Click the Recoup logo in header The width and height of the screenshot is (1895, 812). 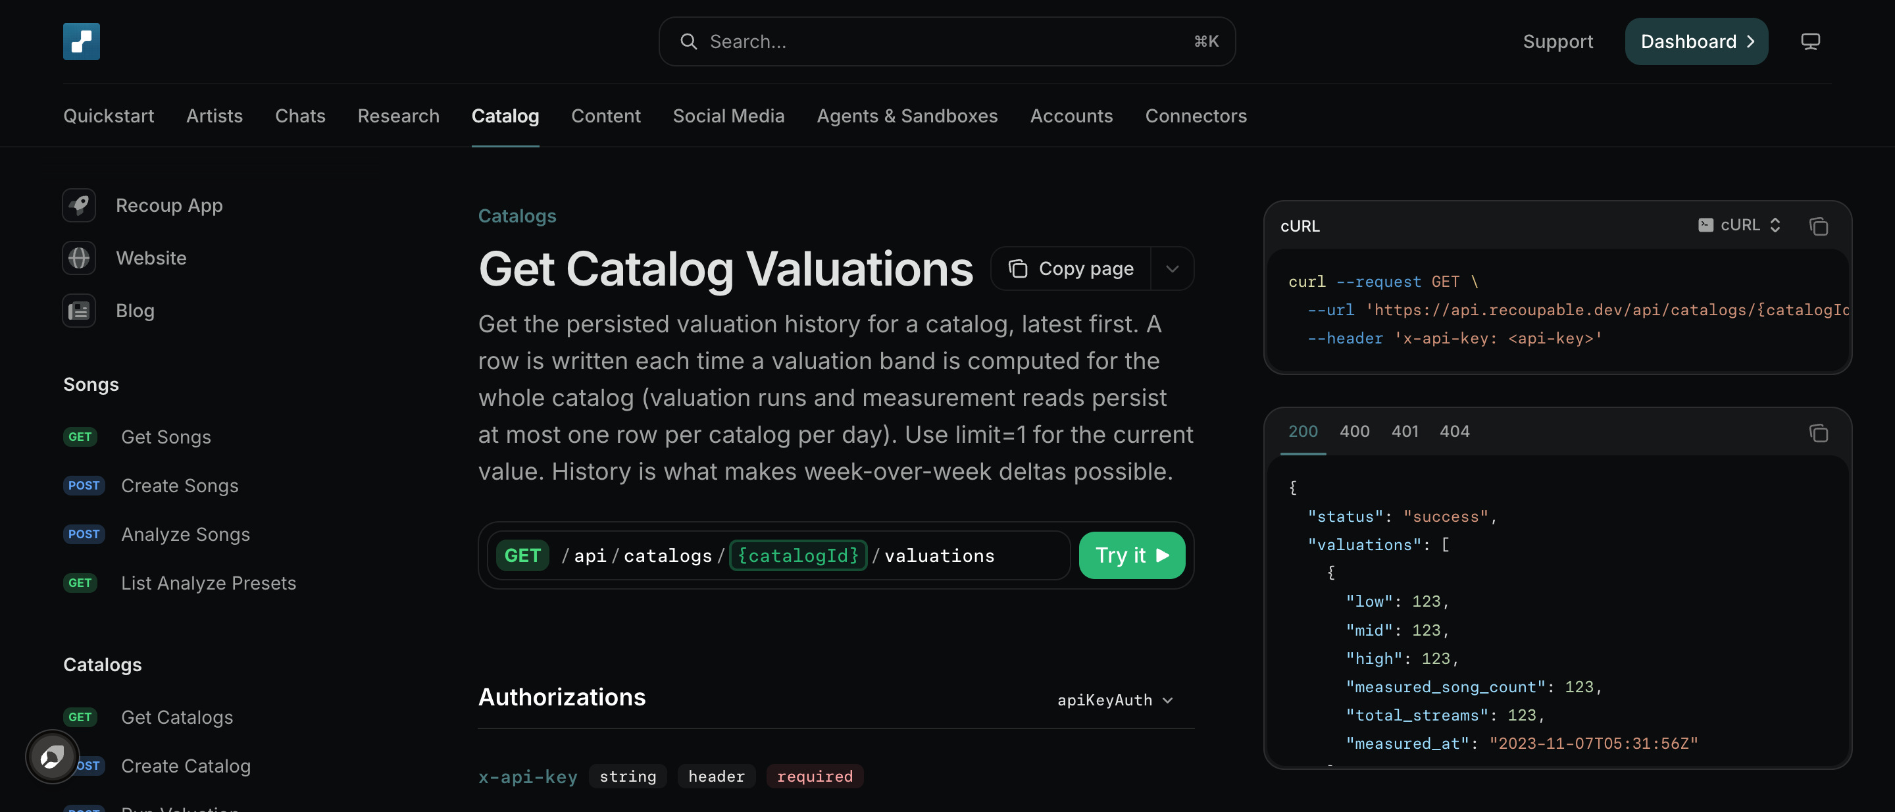coord(81,41)
